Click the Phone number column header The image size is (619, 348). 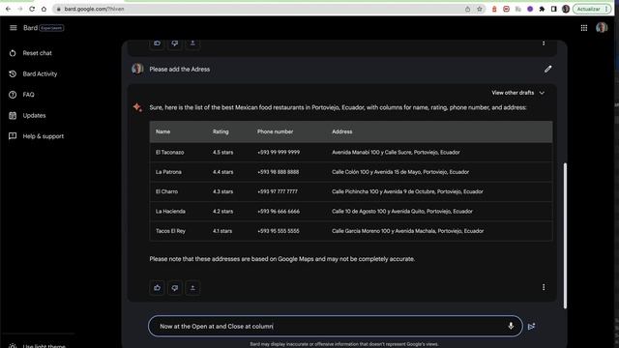pos(275,131)
